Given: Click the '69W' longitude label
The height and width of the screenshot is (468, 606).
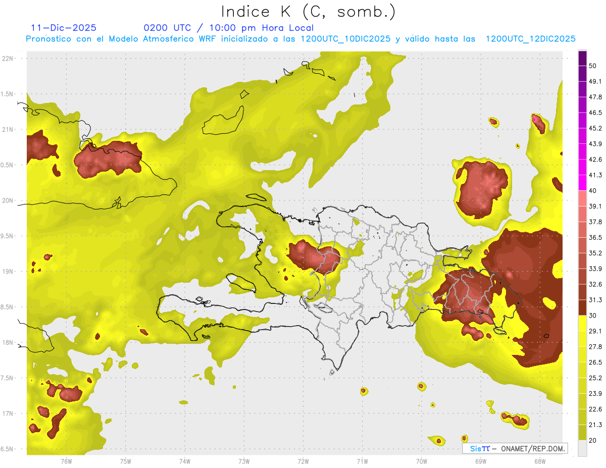Looking at the screenshot, I should [x=480, y=461].
